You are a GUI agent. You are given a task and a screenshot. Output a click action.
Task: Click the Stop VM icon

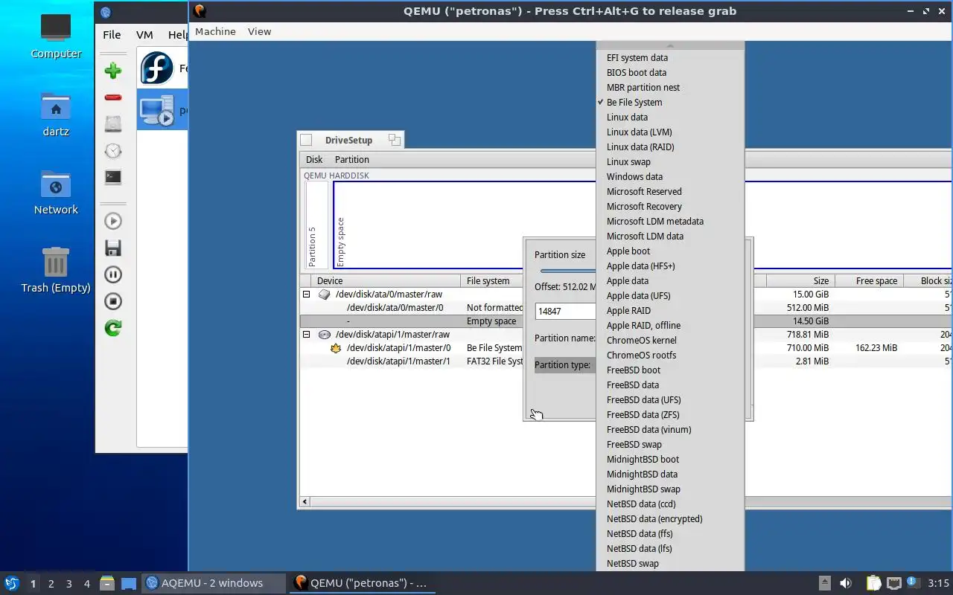tap(113, 301)
